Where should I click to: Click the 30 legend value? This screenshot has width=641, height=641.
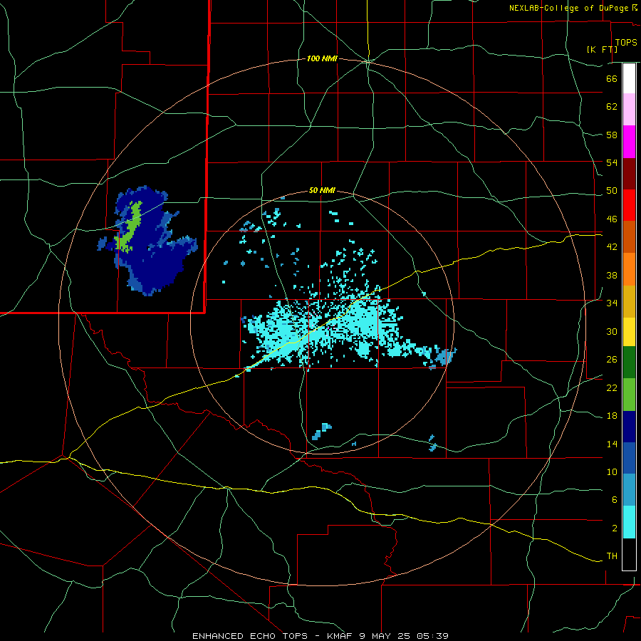click(612, 331)
